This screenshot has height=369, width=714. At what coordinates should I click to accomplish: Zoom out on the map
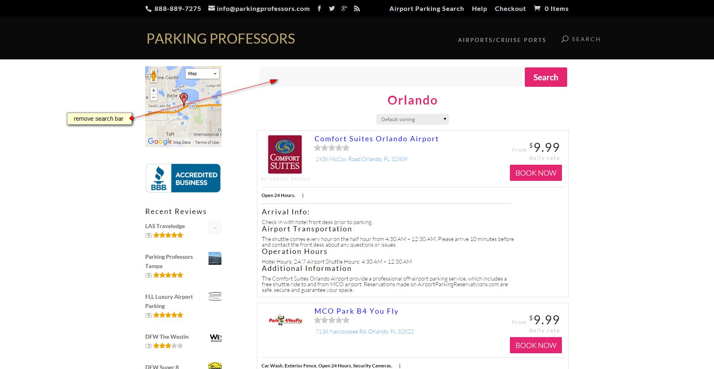coord(154,97)
